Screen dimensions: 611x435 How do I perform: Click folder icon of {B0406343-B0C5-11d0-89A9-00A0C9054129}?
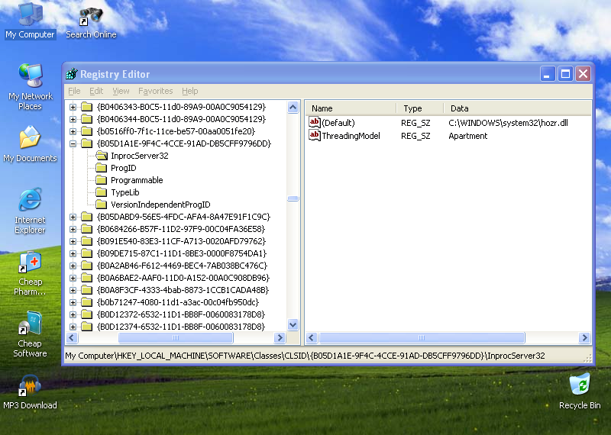coord(86,107)
